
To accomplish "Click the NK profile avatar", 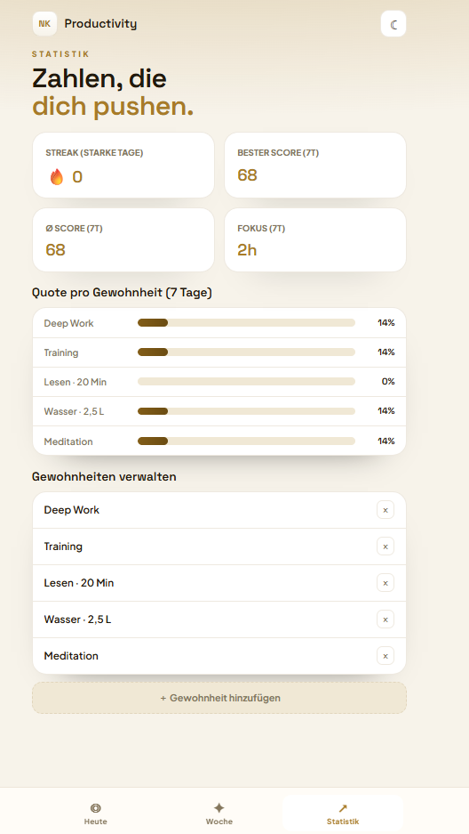I will point(44,24).
